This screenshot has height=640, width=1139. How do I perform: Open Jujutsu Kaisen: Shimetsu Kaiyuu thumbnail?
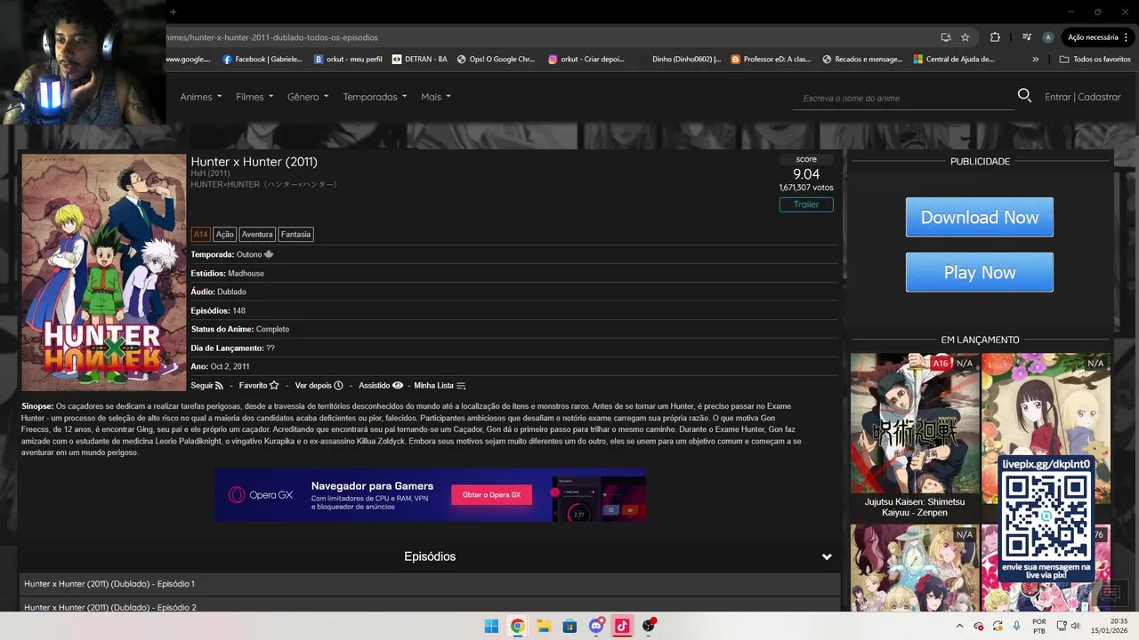click(914, 423)
